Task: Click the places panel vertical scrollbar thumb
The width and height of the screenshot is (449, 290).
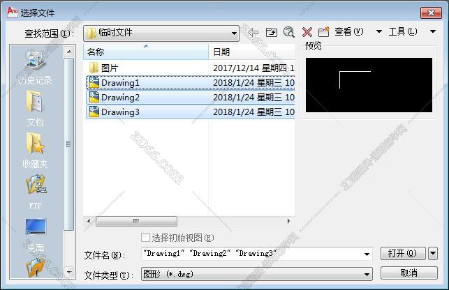Action: 68,144
